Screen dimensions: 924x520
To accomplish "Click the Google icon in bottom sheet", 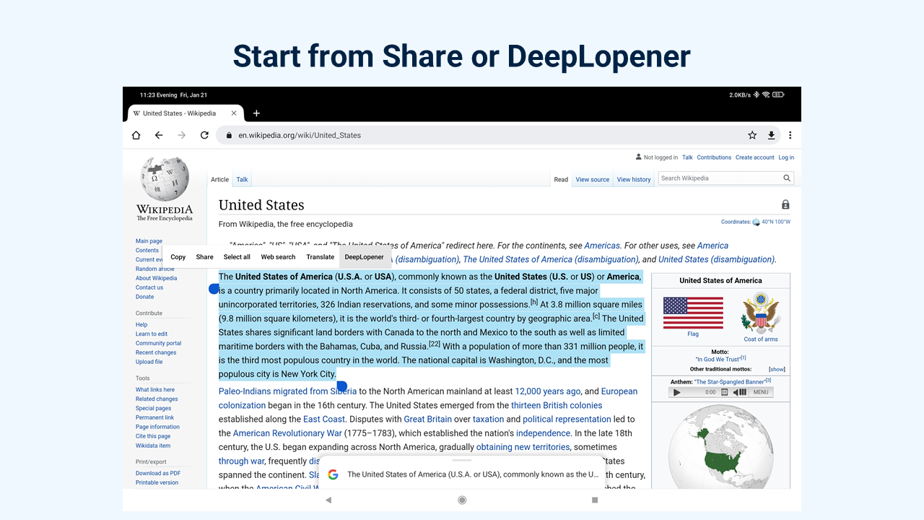I will pos(333,474).
